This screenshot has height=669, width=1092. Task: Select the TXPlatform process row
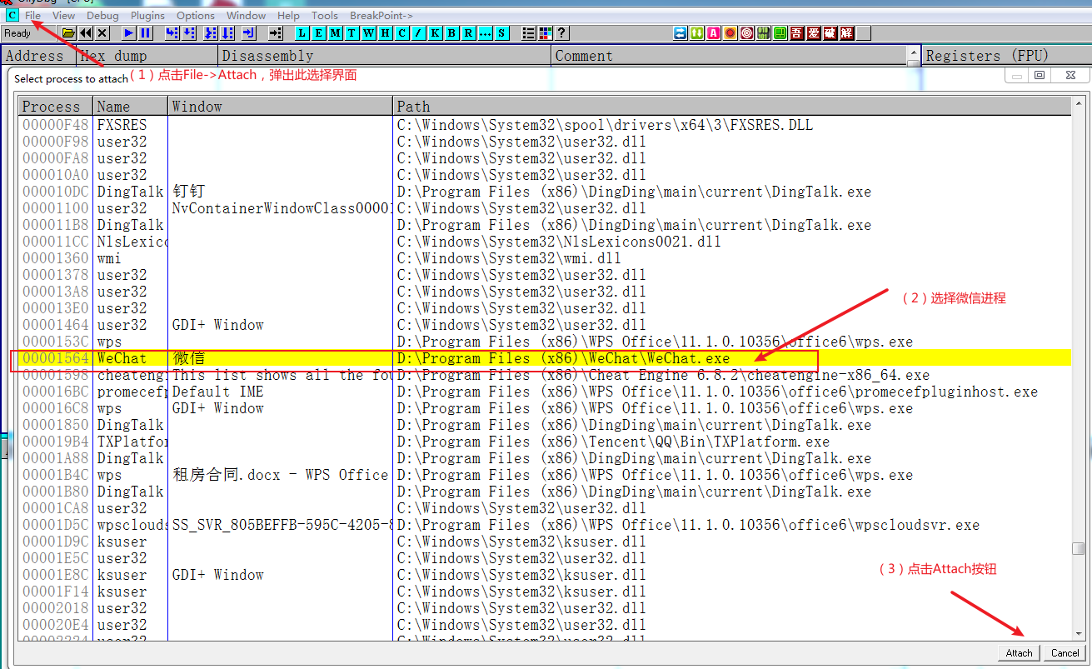pos(545,442)
